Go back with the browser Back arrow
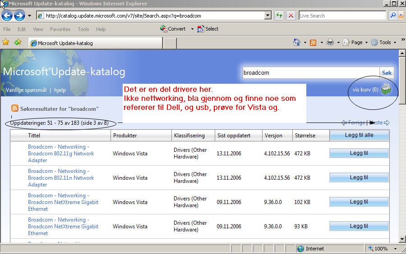406x254 pixels. point(7,16)
